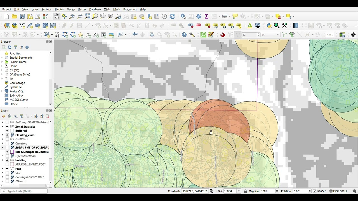Screen dimensions: 358x201
Task: Uncheck the Zonal Statistics layer checkbox
Action: pos(7,126)
